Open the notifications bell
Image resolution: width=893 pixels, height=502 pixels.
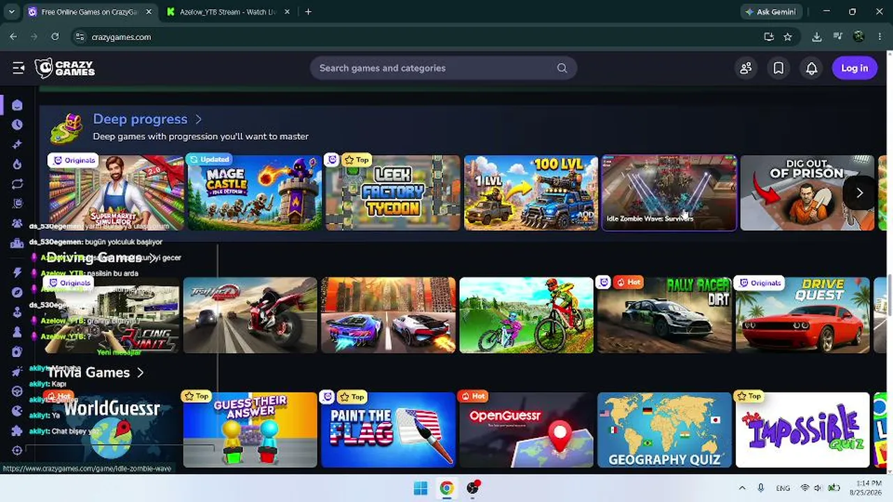coord(811,68)
